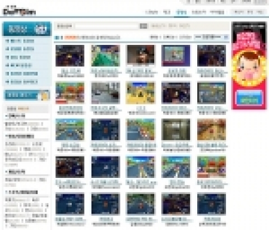269x230 pixels.
Task: Click the blue banner with the yellow icon in sidebar
Action: click(27, 95)
